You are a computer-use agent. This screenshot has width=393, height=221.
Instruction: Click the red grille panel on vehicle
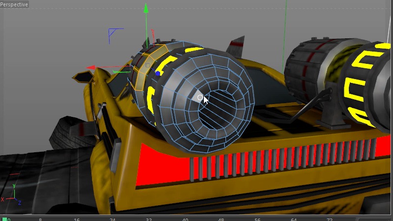click(162, 165)
